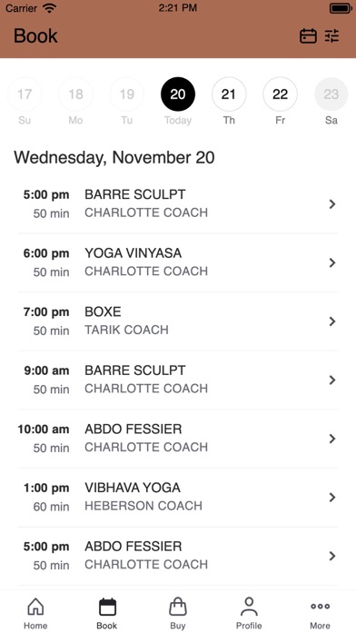Open the Profile person icon
356x632 pixels.
(249, 607)
